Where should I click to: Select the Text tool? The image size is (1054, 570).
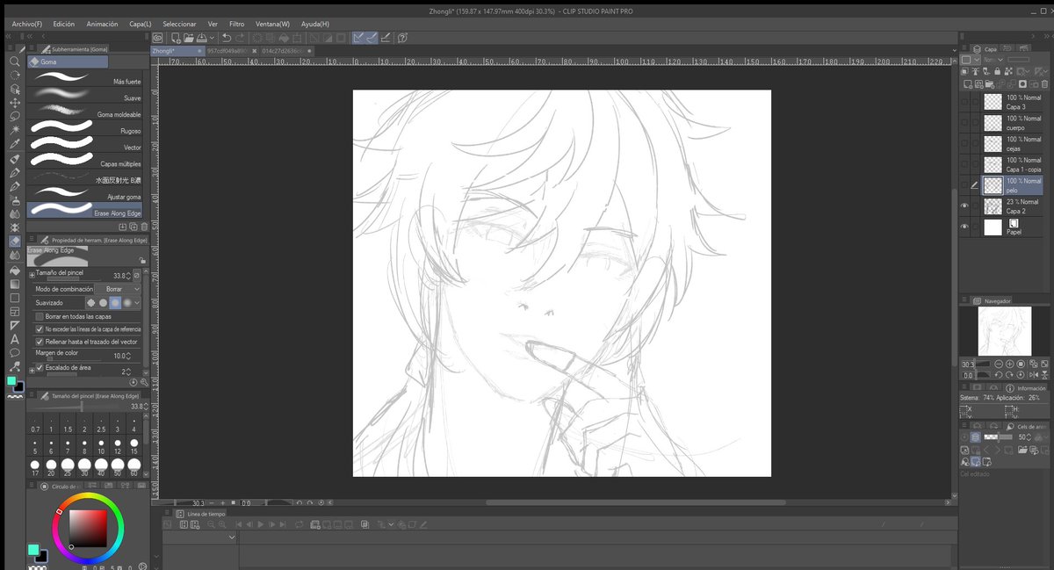15,339
